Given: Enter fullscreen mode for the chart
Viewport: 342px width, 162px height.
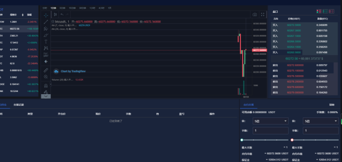Looking at the screenshot, I should [263, 15].
